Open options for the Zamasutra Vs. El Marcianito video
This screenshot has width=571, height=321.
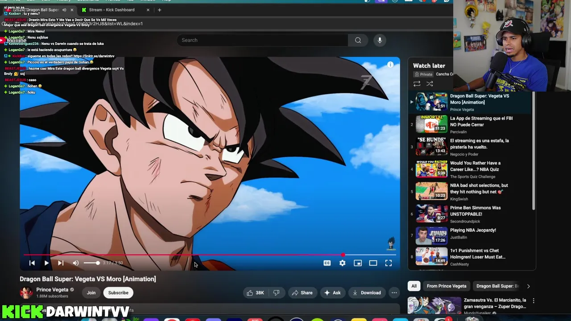534,301
